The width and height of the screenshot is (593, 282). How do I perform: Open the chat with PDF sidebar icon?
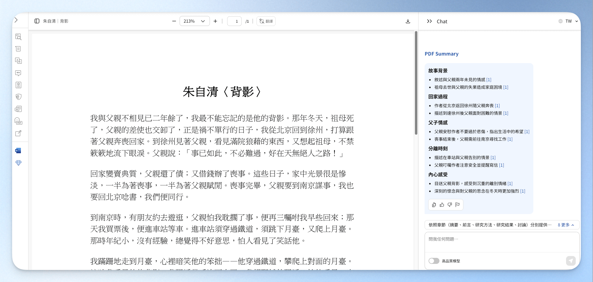[18, 121]
